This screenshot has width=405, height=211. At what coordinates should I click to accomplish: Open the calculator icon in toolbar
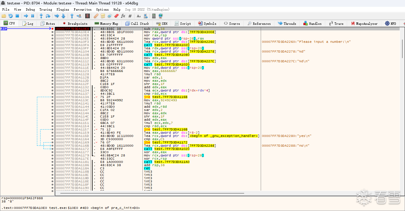point(154,16)
